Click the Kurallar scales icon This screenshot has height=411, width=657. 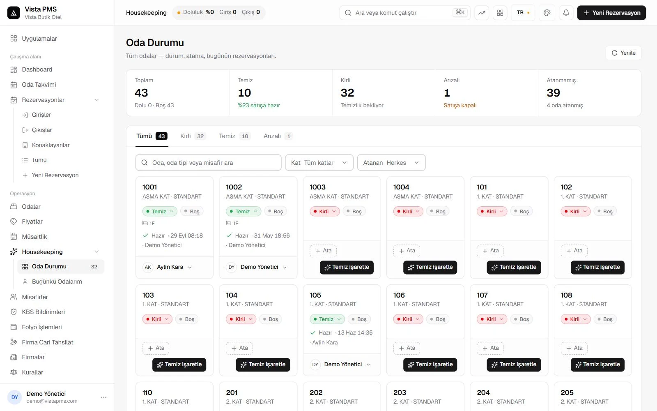point(14,372)
